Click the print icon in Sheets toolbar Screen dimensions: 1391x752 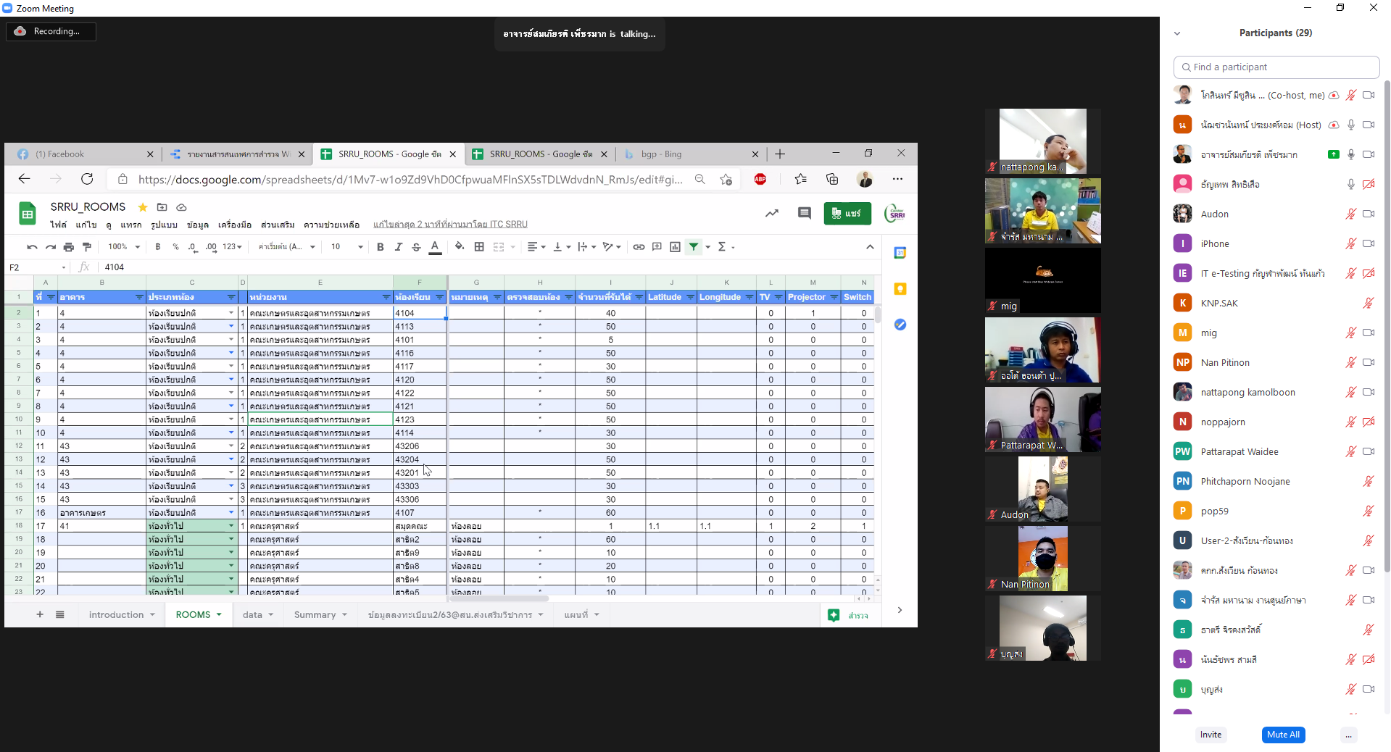(x=69, y=247)
